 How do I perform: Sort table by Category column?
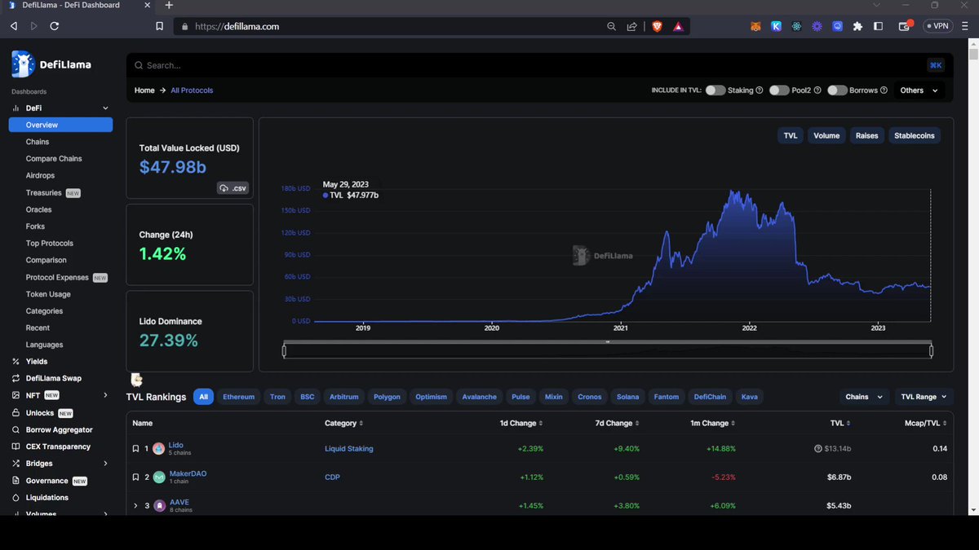pyautogui.click(x=343, y=424)
